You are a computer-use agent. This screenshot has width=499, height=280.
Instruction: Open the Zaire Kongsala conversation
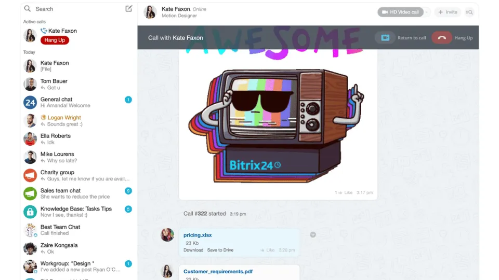79,248
